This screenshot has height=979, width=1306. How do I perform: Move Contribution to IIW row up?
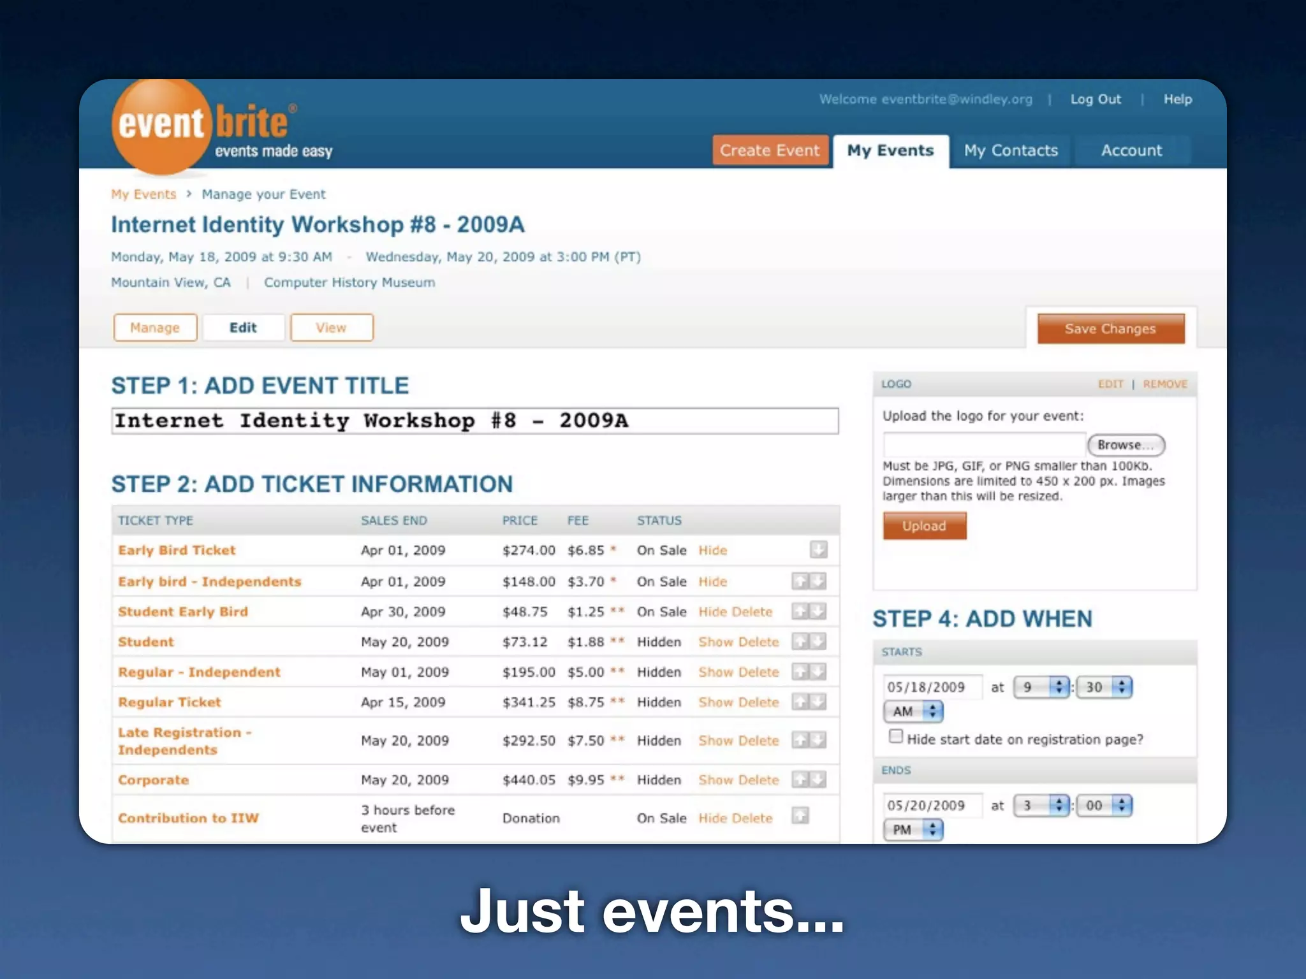(x=800, y=815)
